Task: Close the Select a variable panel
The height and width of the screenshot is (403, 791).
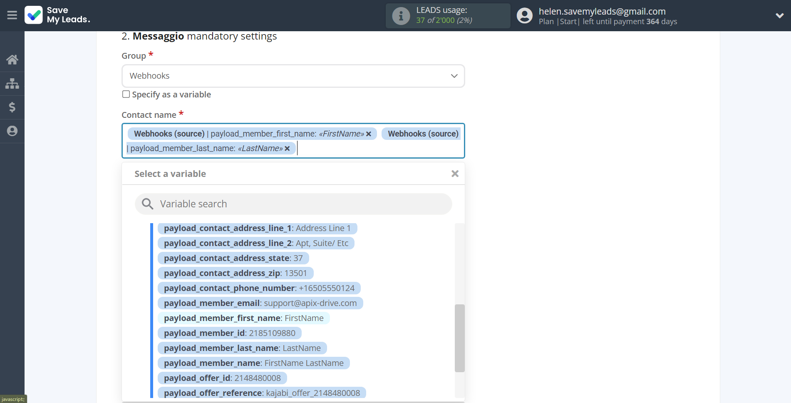Action: point(455,174)
